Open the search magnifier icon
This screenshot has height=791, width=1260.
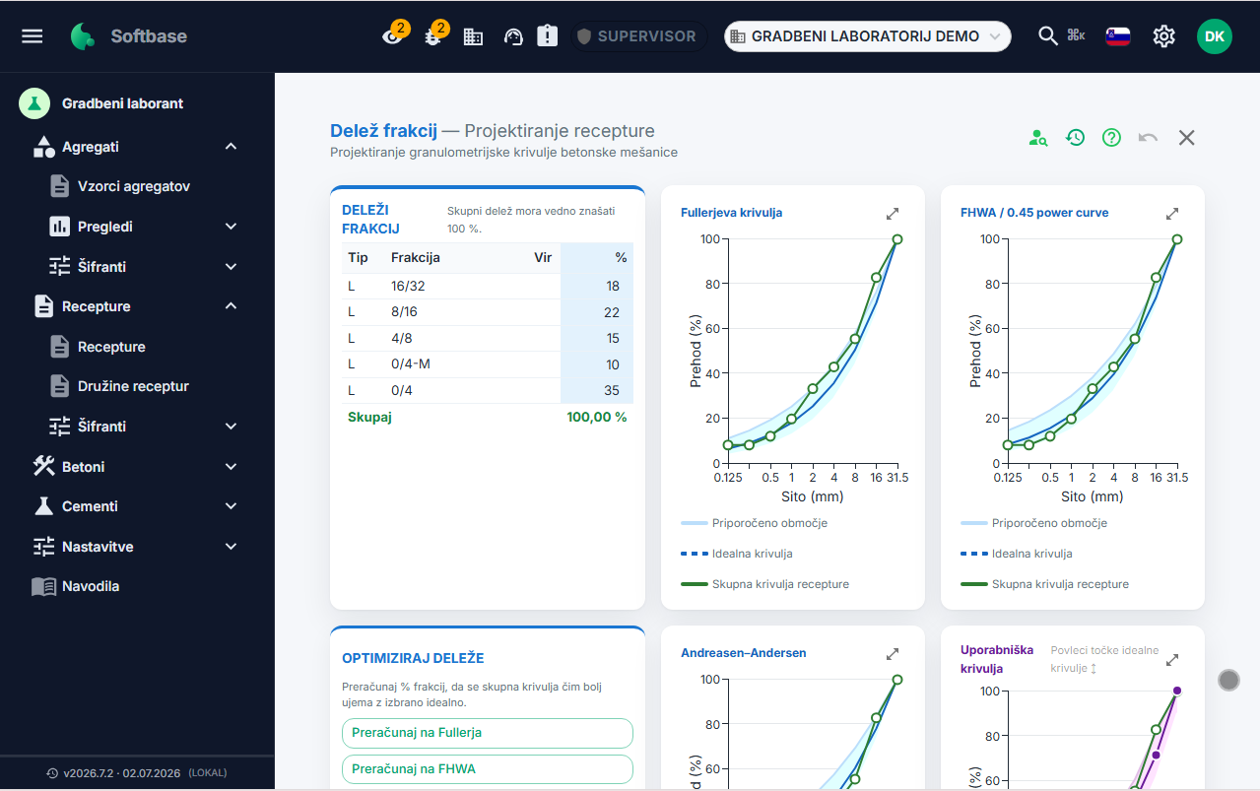tap(1048, 36)
